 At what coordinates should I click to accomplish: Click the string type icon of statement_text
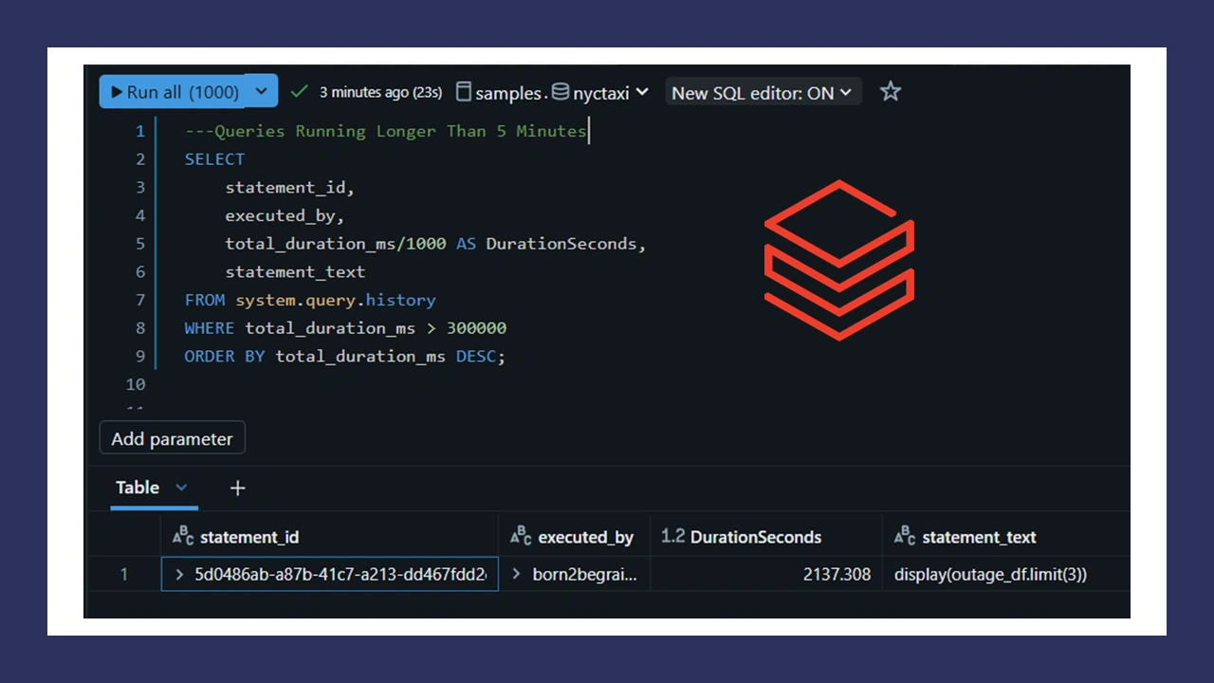click(x=905, y=537)
